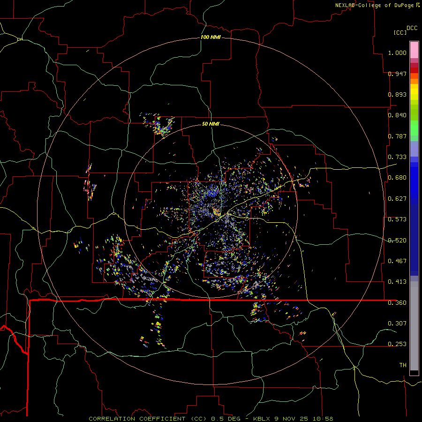Click the 0.733 scale value
Image resolution: width=422 pixels, height=422 pixels.
[397, 157]
